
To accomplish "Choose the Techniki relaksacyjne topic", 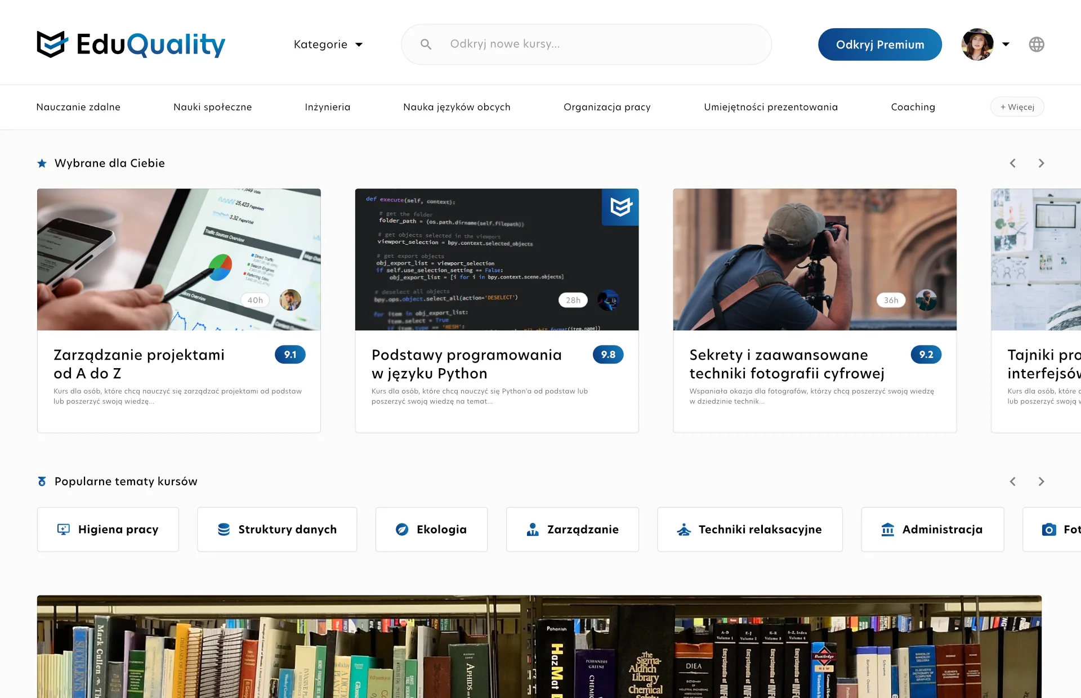I will click(749, 529).
